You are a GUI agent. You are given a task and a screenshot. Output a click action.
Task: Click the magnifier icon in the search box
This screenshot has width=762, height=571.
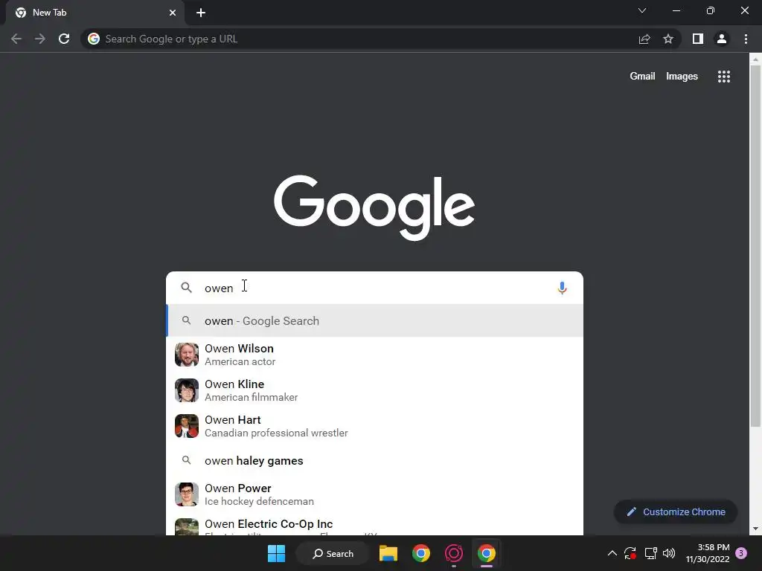tap(186, 288)
